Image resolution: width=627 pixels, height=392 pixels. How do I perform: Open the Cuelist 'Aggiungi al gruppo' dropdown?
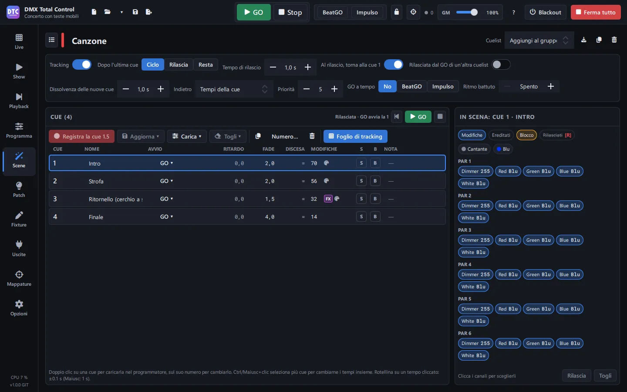click(x=539, y=41)
